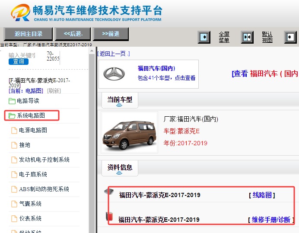Click the 年份:2017-2019 text

point(185,143)
